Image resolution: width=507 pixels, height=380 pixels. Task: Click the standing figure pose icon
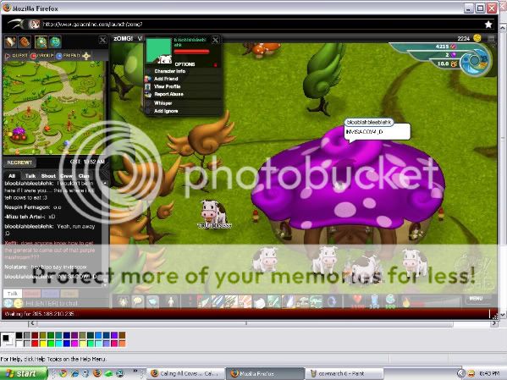(171, 302)
